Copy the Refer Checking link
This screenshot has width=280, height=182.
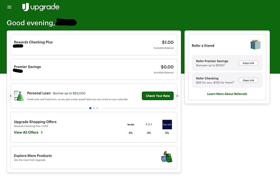248,80
